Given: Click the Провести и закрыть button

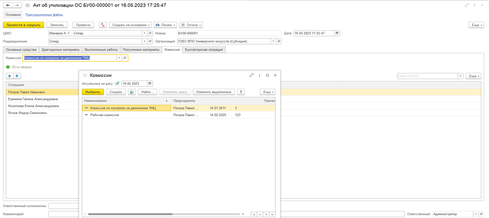Looking at the screenshot, I should [x=23, y=25].
